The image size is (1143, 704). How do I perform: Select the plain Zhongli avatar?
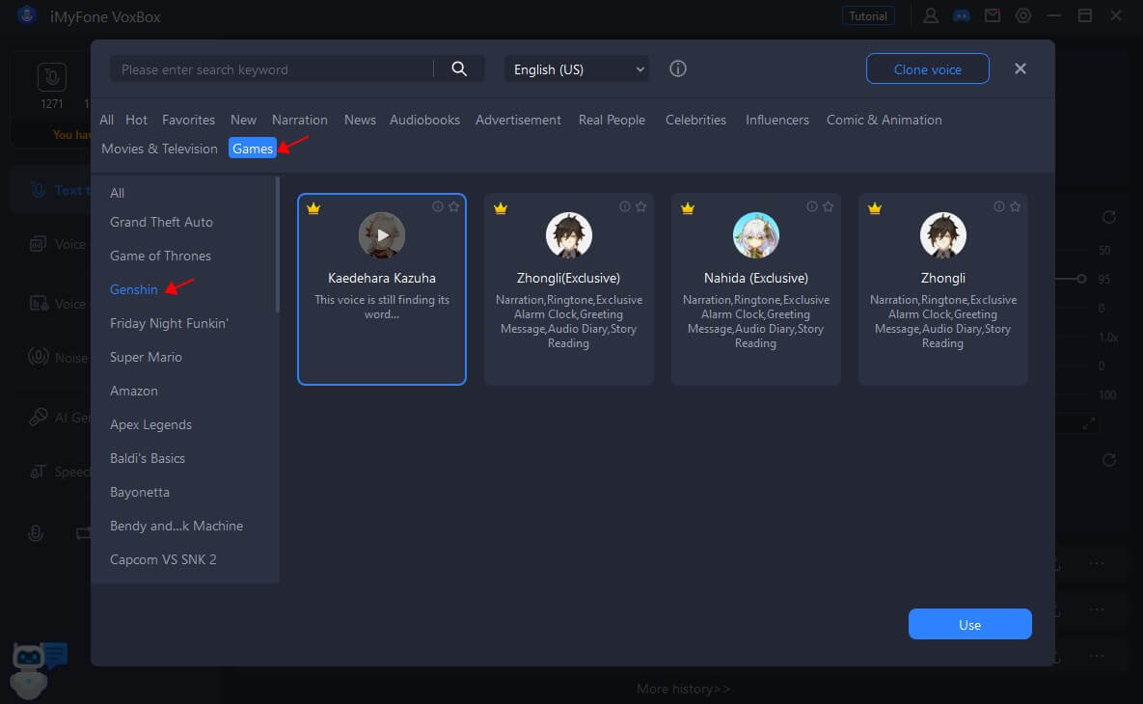click(943, 234)
